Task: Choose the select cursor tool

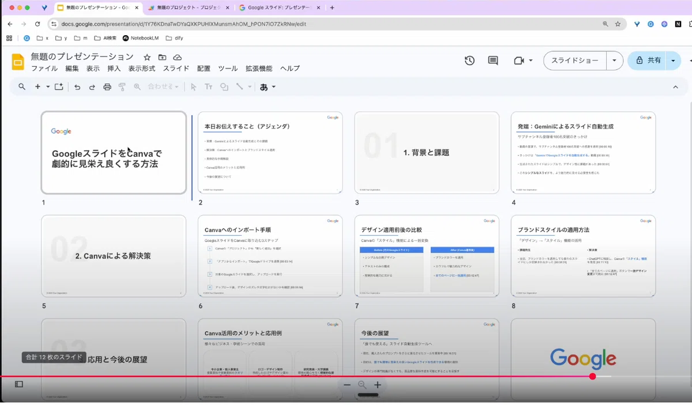Action: (x=193, y=87)
